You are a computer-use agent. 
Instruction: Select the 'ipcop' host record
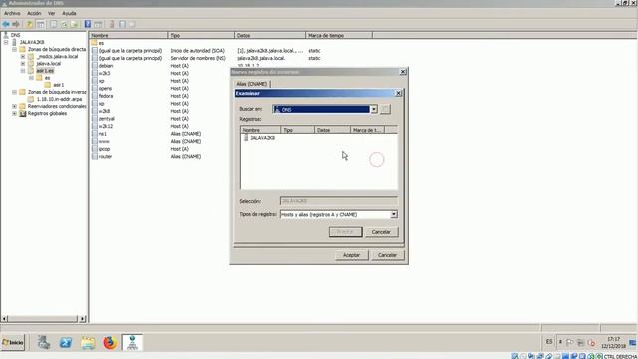click(104, 149)
